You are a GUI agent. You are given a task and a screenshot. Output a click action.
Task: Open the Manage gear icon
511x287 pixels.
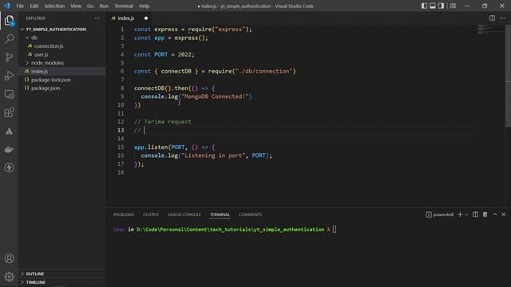[x=9, y=277]
